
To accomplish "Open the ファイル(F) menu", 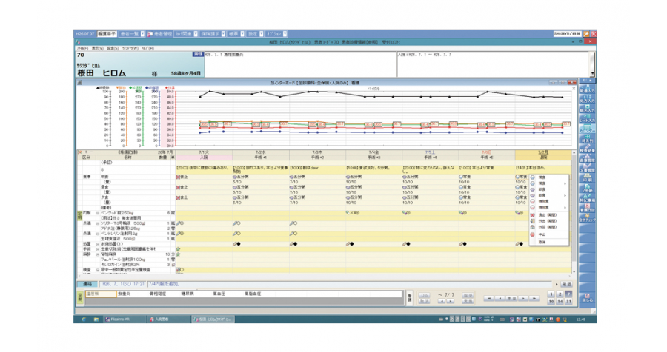I will click(x=82, y=48).
